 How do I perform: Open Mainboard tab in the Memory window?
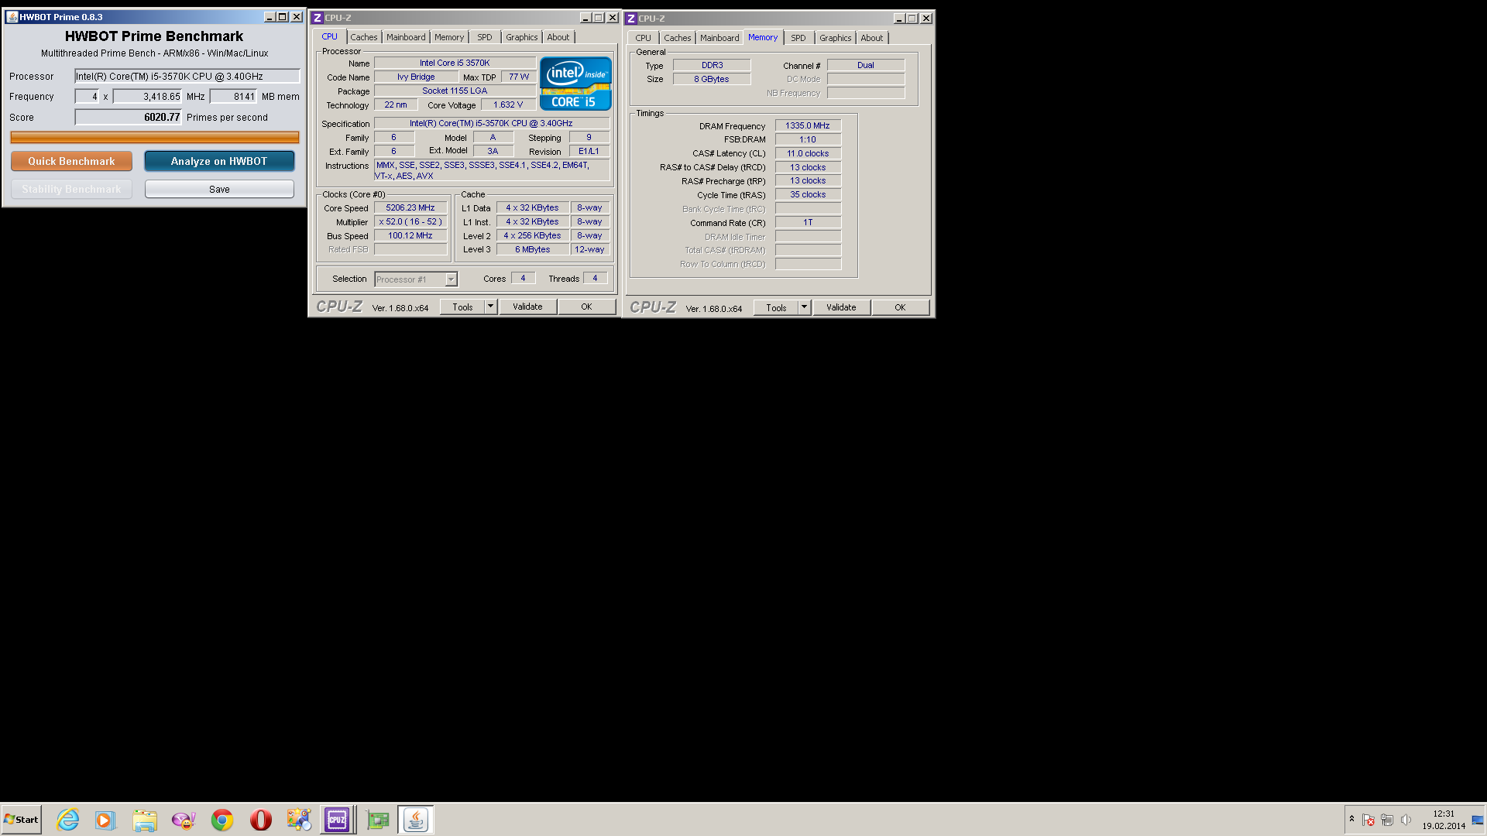719,38
